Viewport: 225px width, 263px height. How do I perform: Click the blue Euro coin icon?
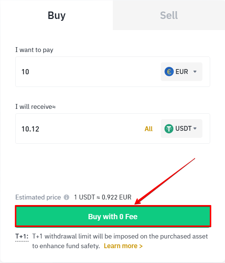[x=169, y=72]
